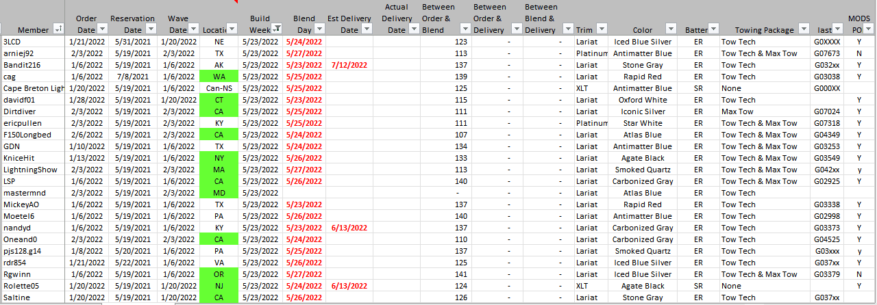Click the red 7/12/2022 delivery date cell

pyautogui.click(x=349, y=65)
